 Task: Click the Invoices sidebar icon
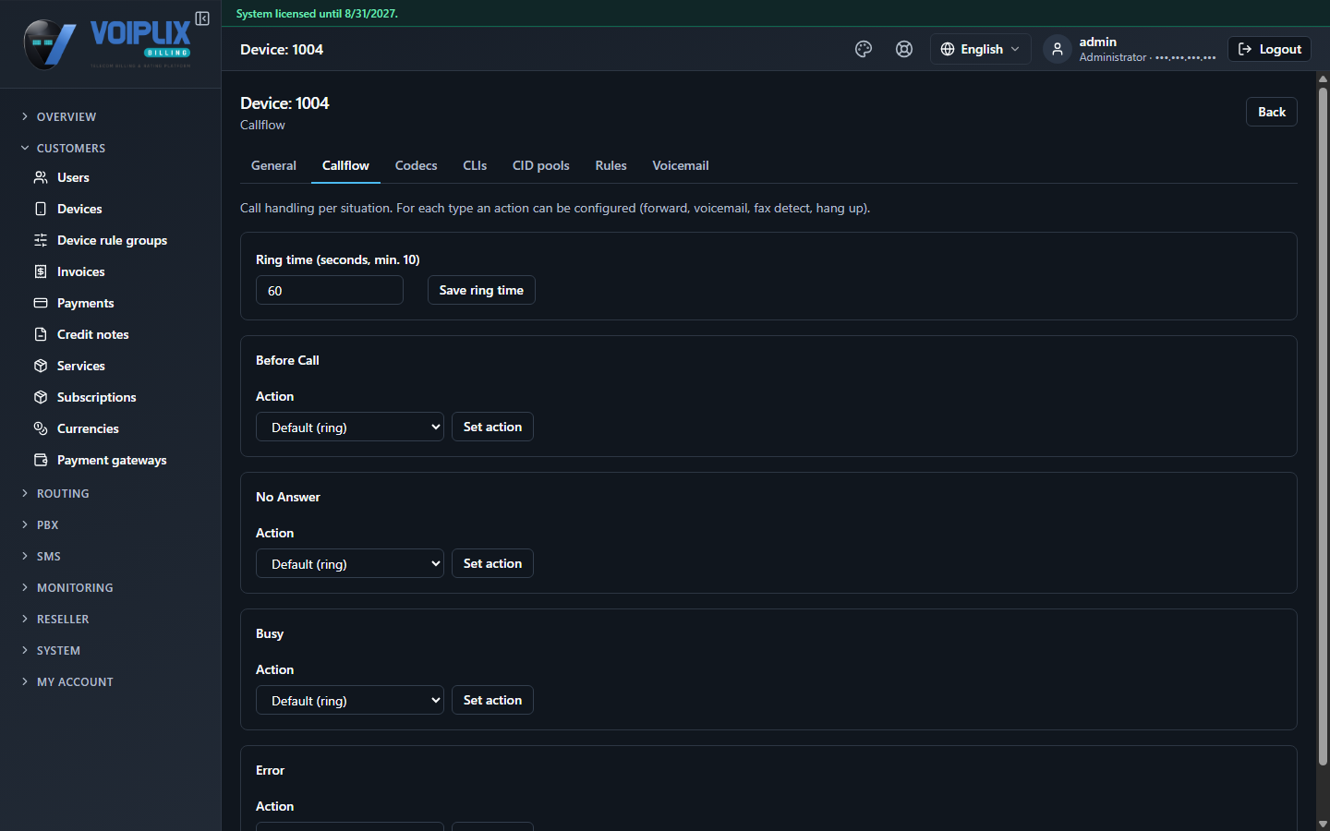coord(41,271)
